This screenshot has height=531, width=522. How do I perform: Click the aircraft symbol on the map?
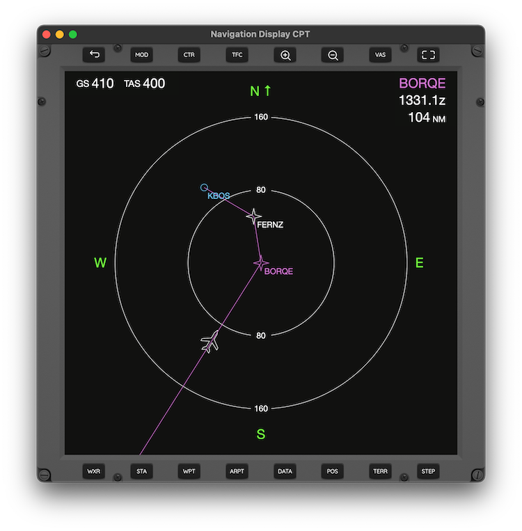click(210, 342)
